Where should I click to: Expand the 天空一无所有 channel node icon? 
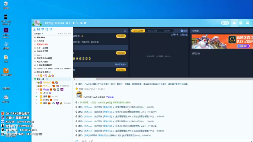[35, 48]
